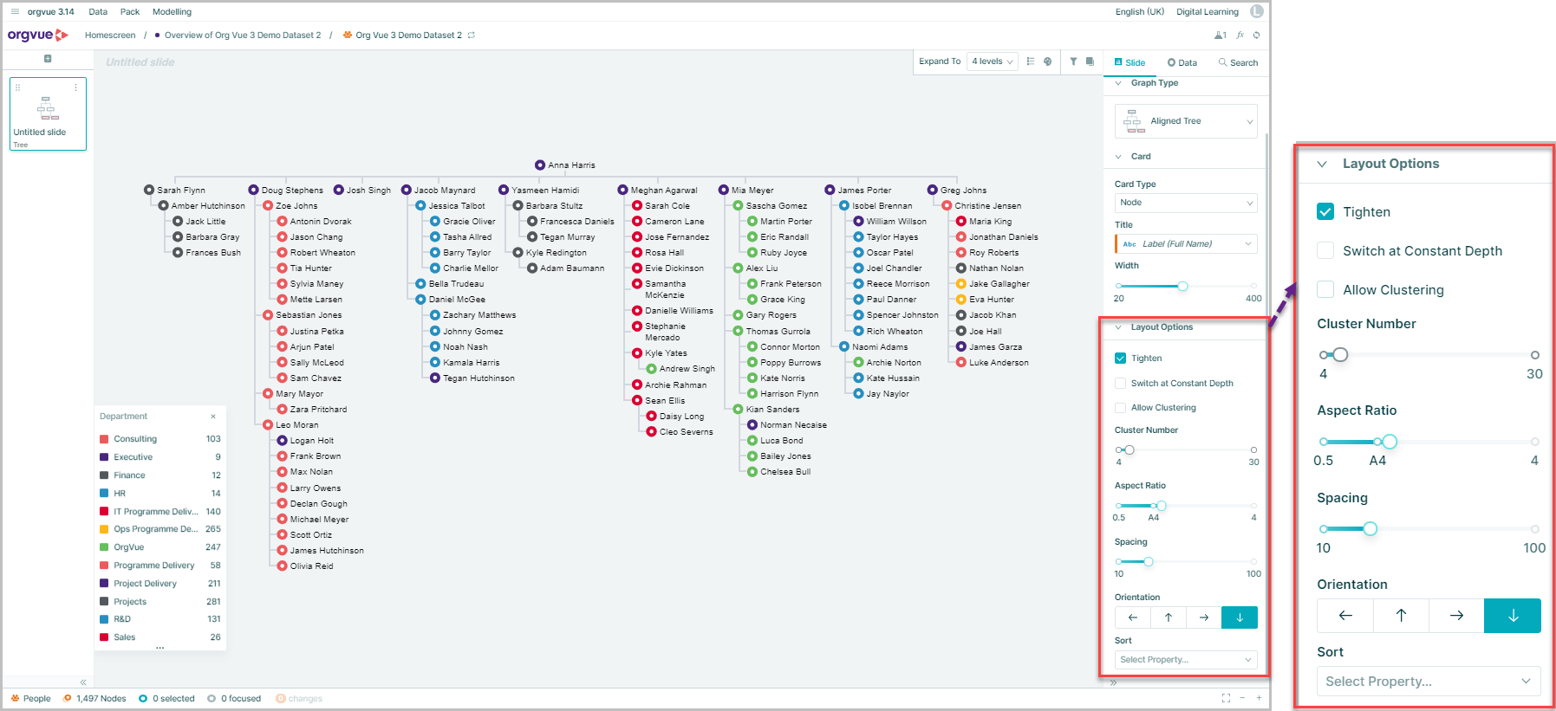
Task: Close the Department legend
Action: (213, 417)
